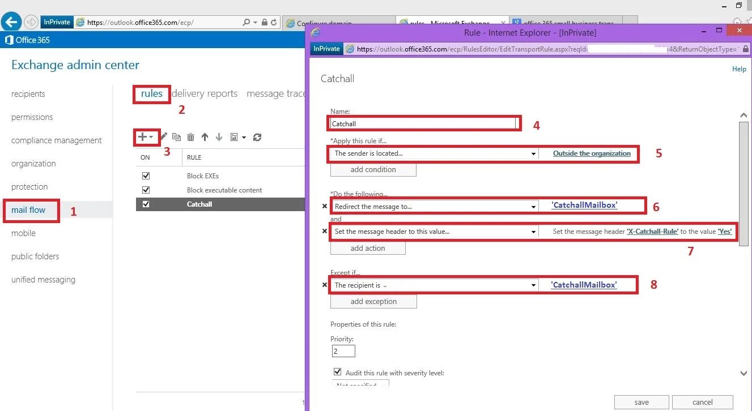Open the Help link in the rule window
The height and width of the screenshot is (411, 752).
click(739, 69)
